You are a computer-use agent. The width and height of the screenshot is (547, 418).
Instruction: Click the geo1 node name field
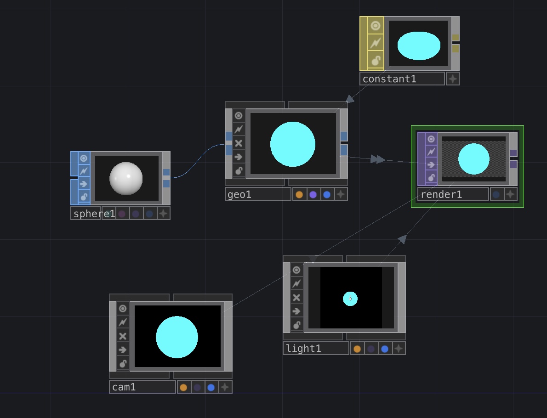(x=258, y=195)
